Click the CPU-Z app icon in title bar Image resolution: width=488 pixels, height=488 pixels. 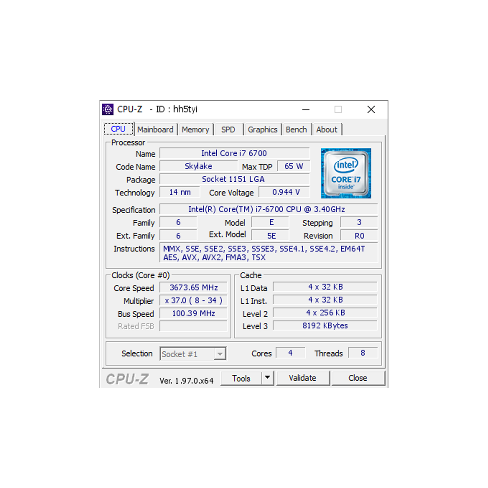(x=108, y=110)
